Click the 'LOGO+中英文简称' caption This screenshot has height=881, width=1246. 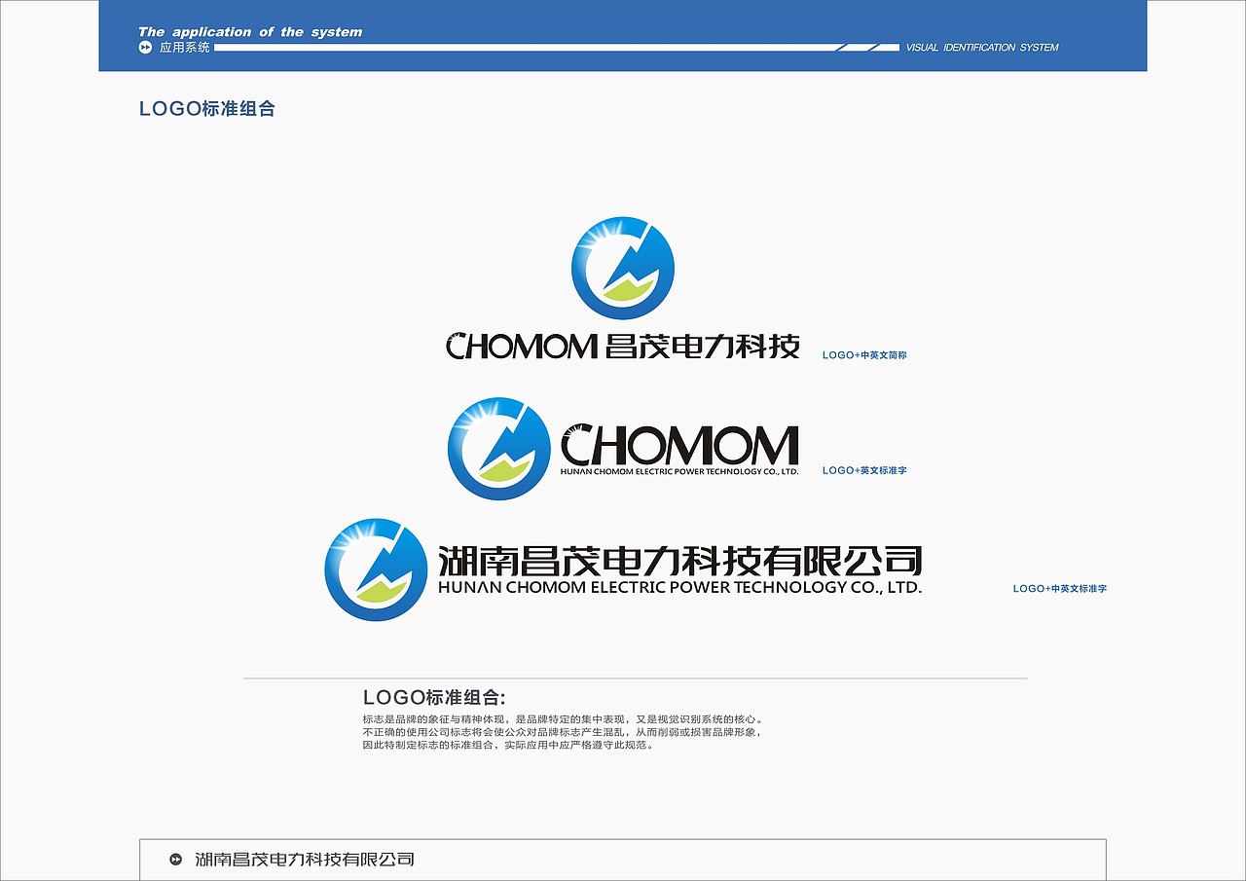[864, 355]
